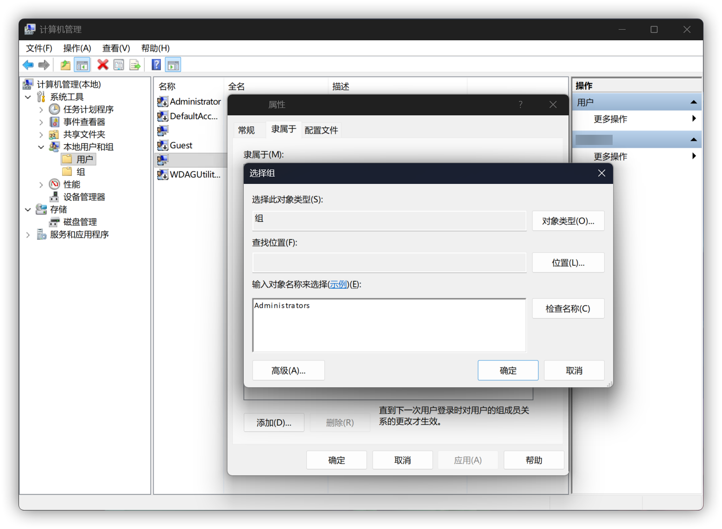
Task: Open the 示例 examples link
Action: 339,284
